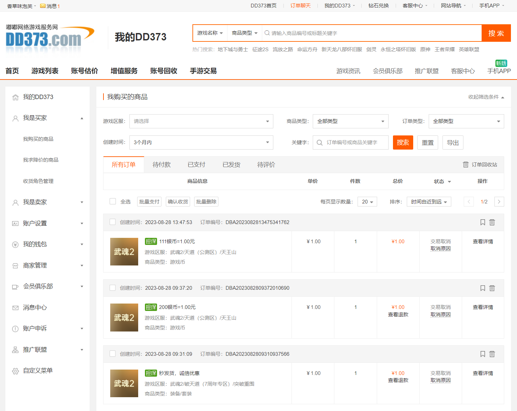Click the gear icon beside 自定义菜单
The width and height of the screenshot is (517, 411).
(x=15, y=371)
